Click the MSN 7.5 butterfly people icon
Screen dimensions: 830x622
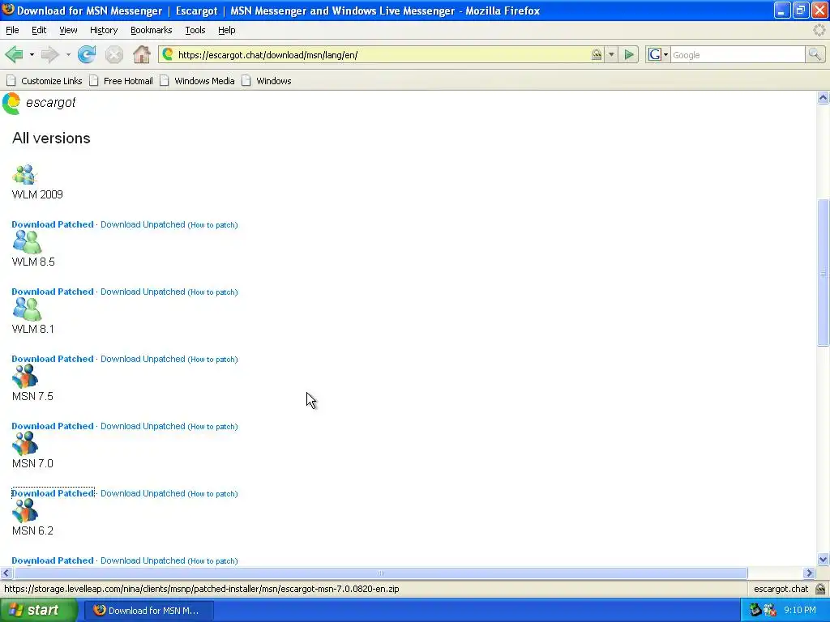click(x=25, y=376)
